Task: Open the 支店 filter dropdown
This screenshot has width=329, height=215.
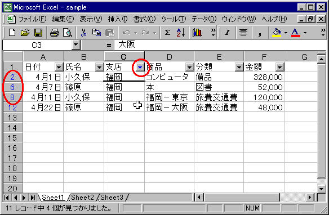Action: [140, 68]
